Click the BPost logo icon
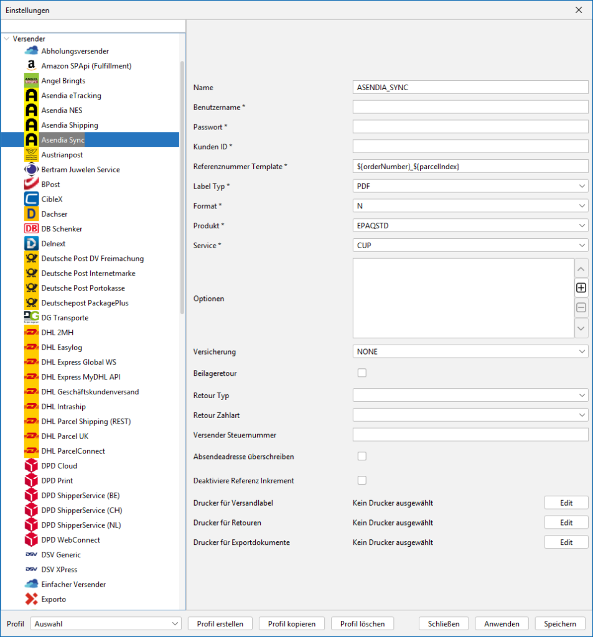The height and width of the screenshot is (637, 593). point(31,184)
